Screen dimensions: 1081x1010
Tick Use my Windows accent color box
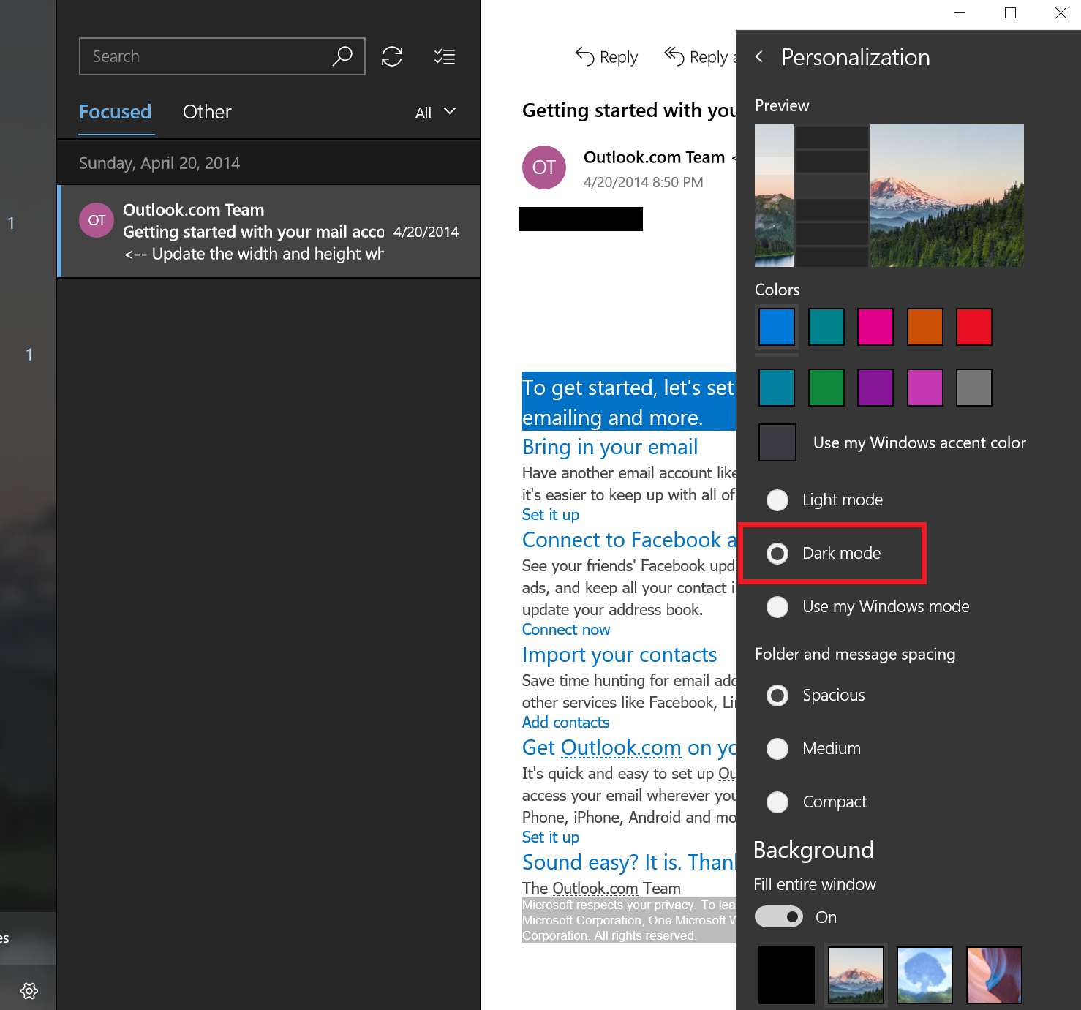pyautogui.click(x=777, y=442)
